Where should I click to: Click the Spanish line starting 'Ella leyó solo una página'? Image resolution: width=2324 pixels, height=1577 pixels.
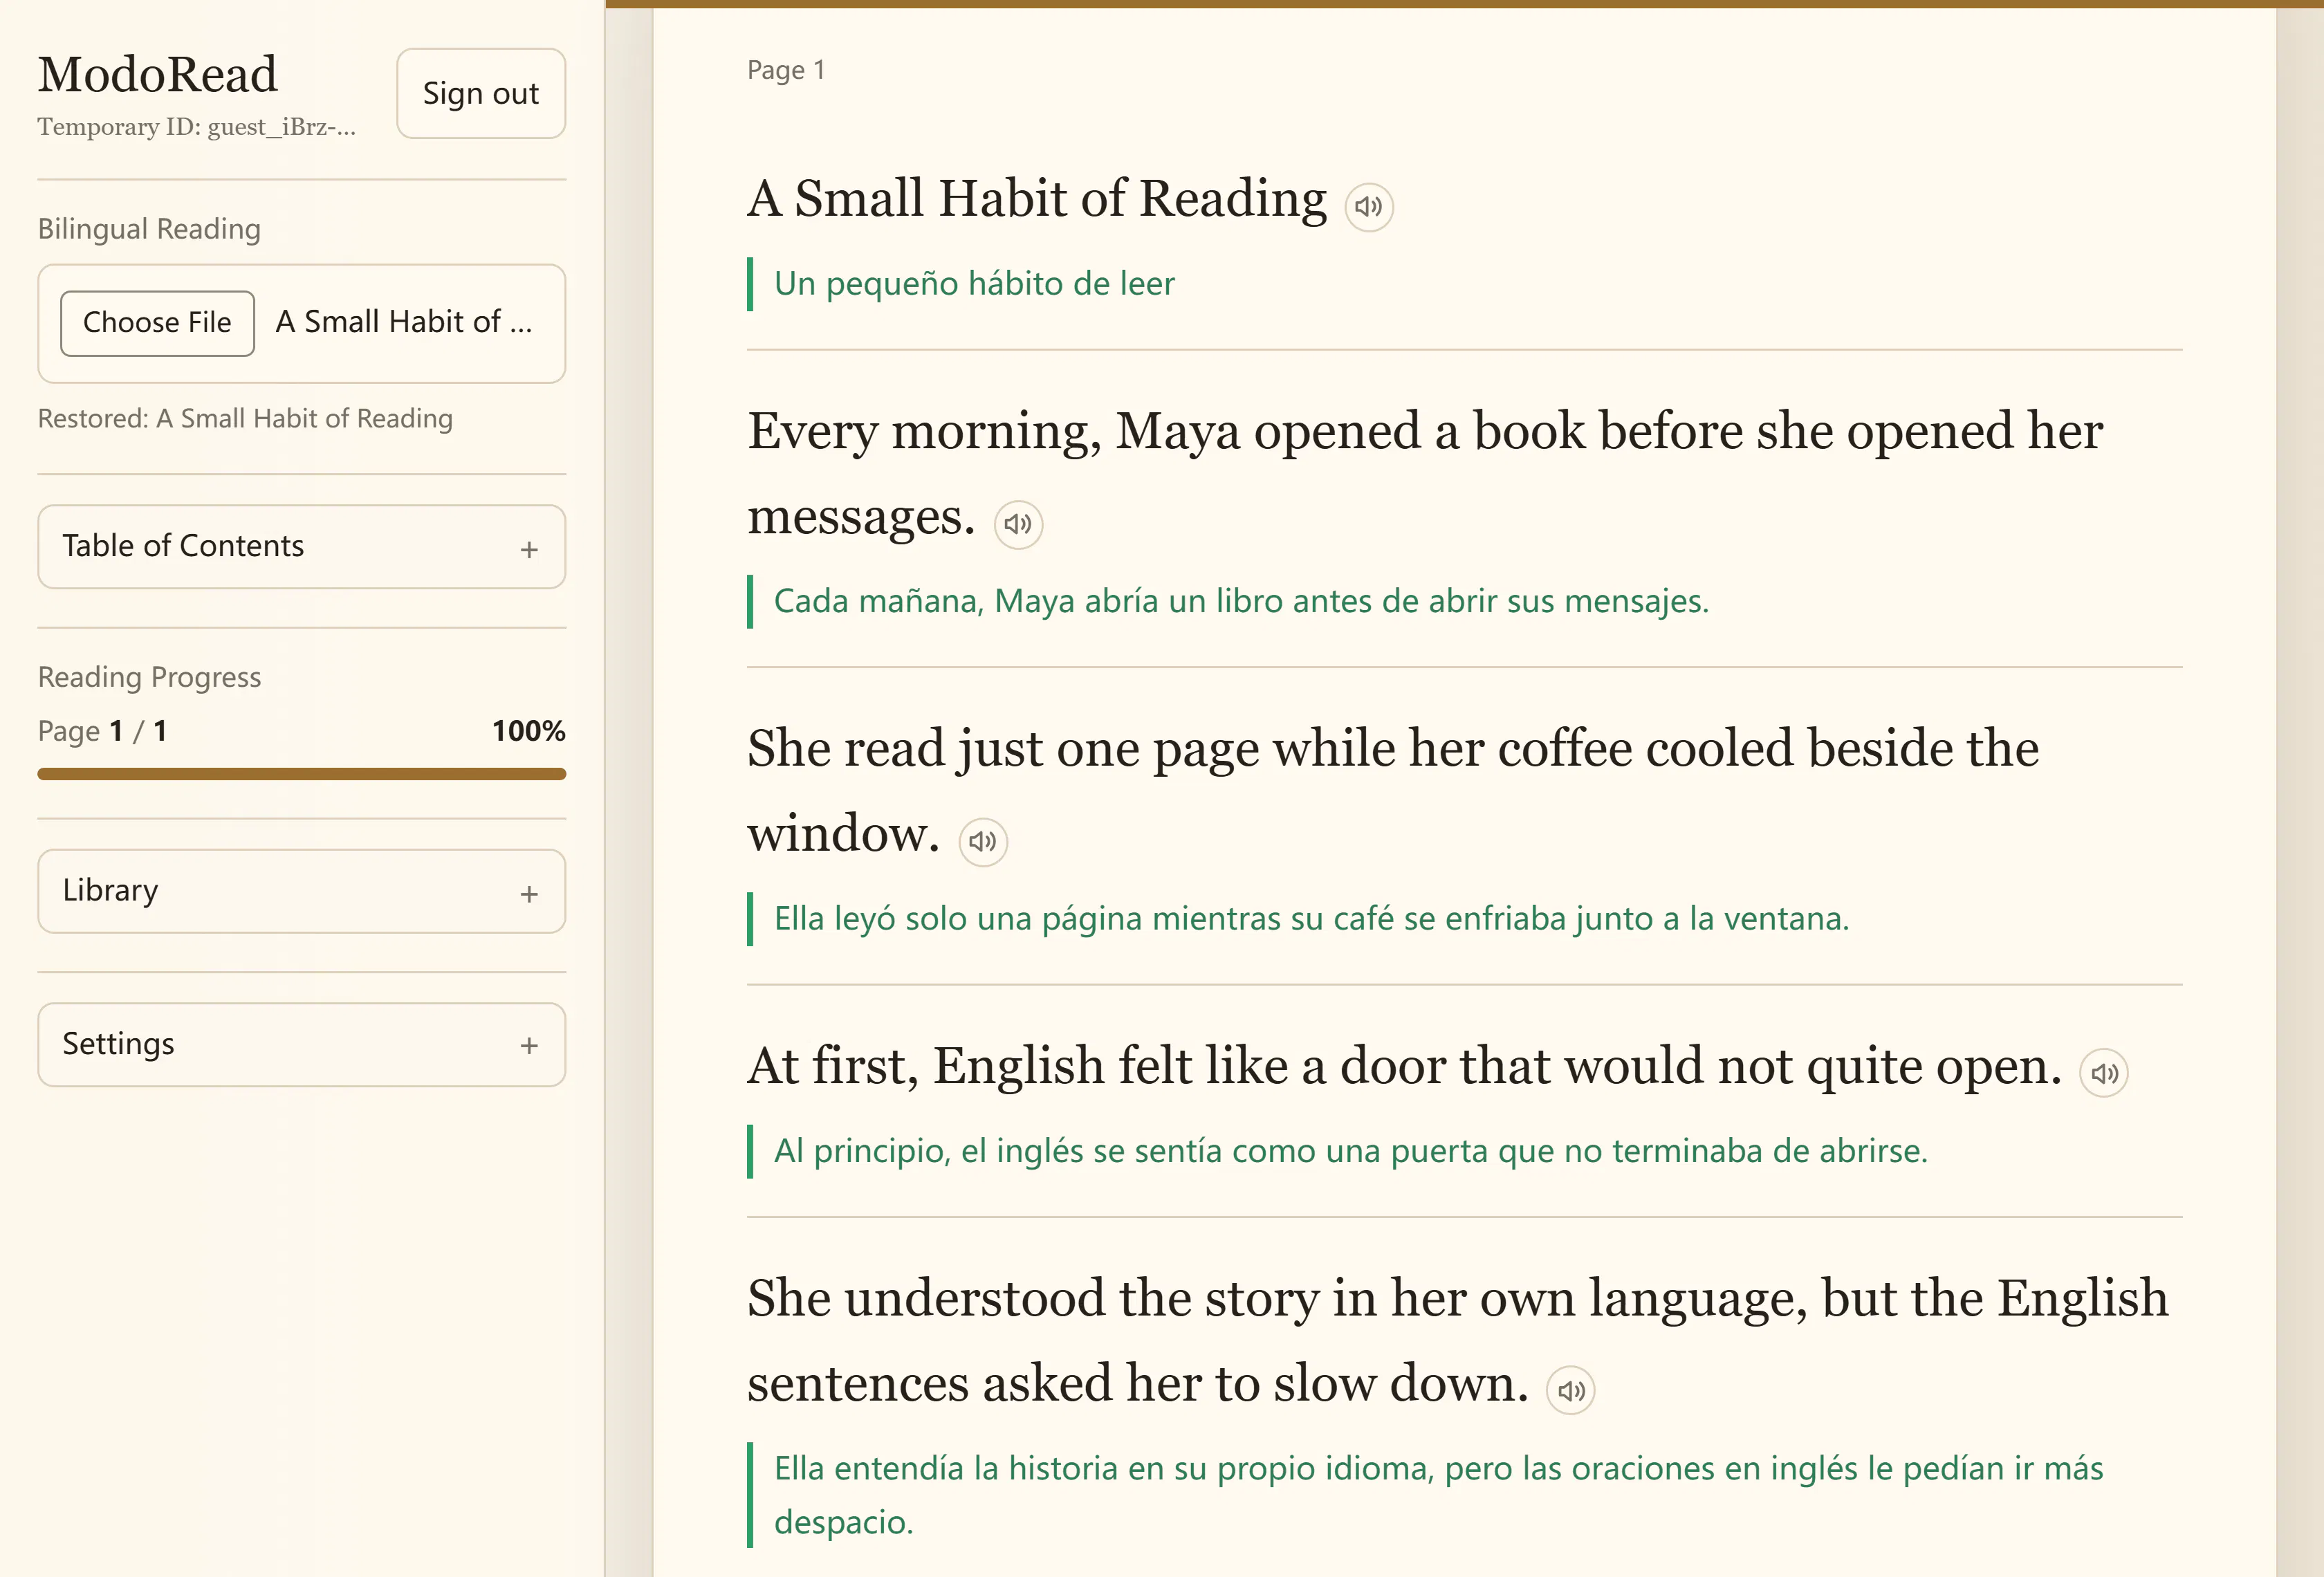pos(1311,918)
